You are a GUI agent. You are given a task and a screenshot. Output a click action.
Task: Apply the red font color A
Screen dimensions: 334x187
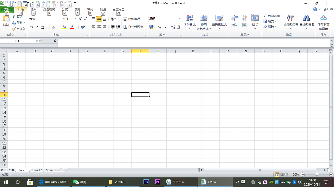pos(72,27)
